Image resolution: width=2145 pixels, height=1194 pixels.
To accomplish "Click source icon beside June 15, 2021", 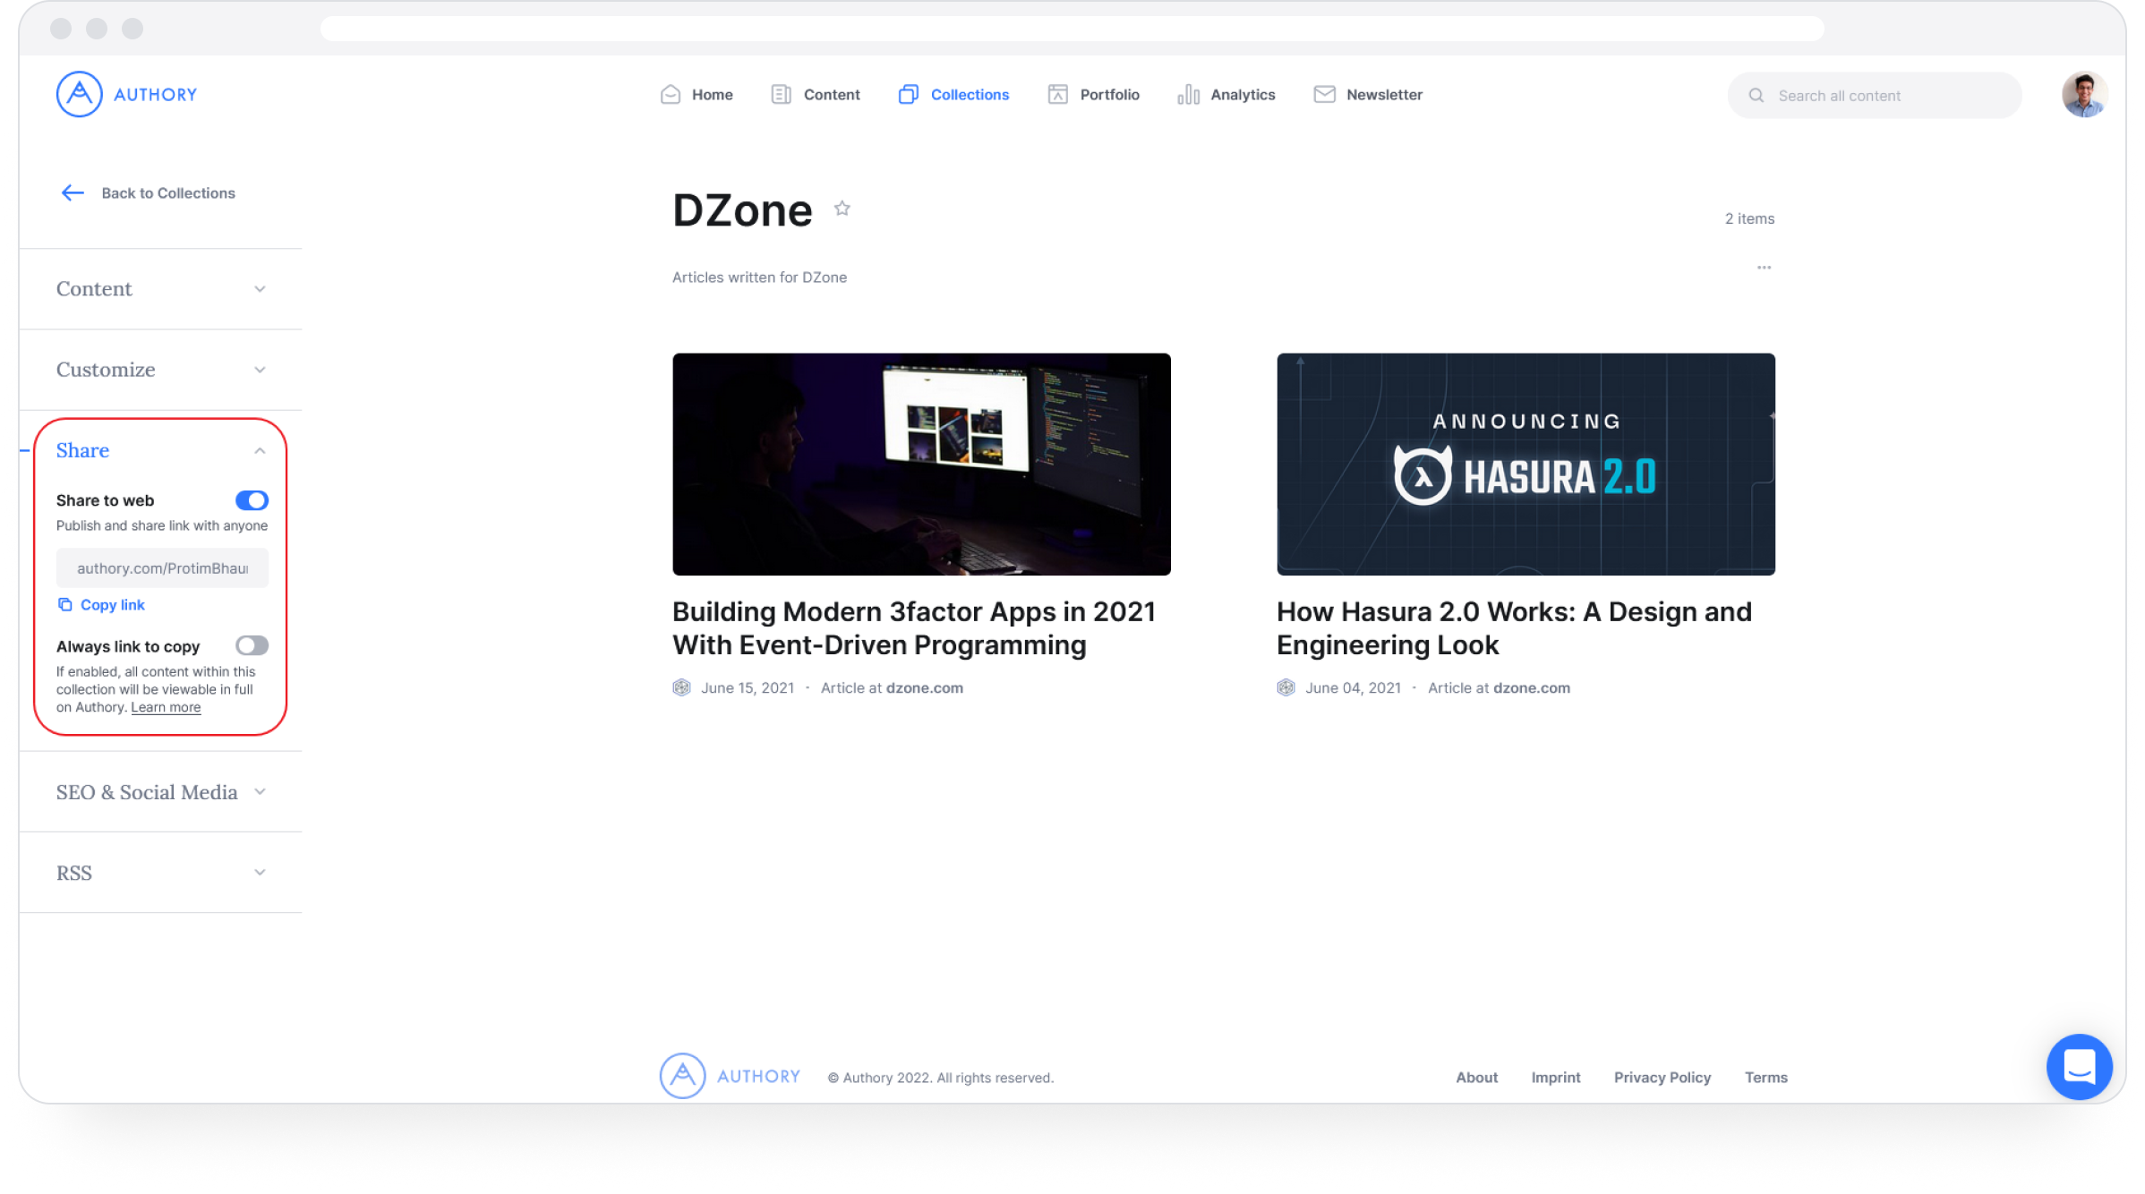I will point(681,687).
